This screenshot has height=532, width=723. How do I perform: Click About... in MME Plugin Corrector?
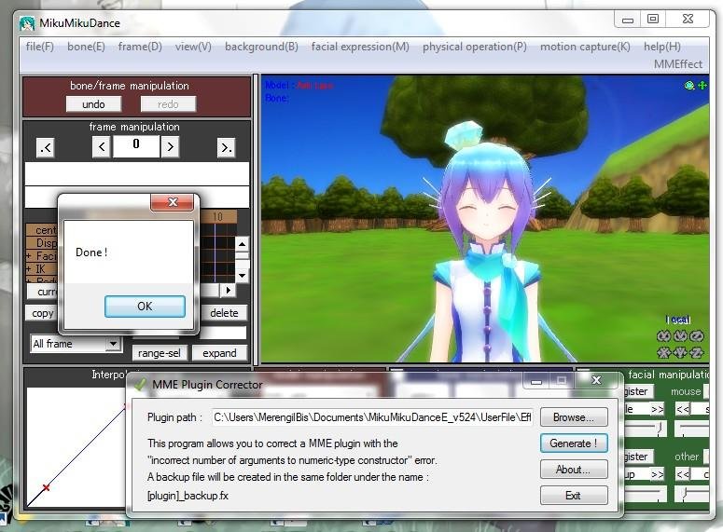[574, 470]
